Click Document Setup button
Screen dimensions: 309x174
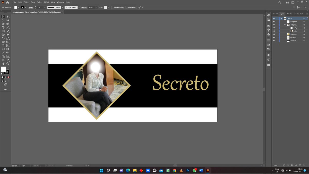pyautogui.click(x=118, y=7)
